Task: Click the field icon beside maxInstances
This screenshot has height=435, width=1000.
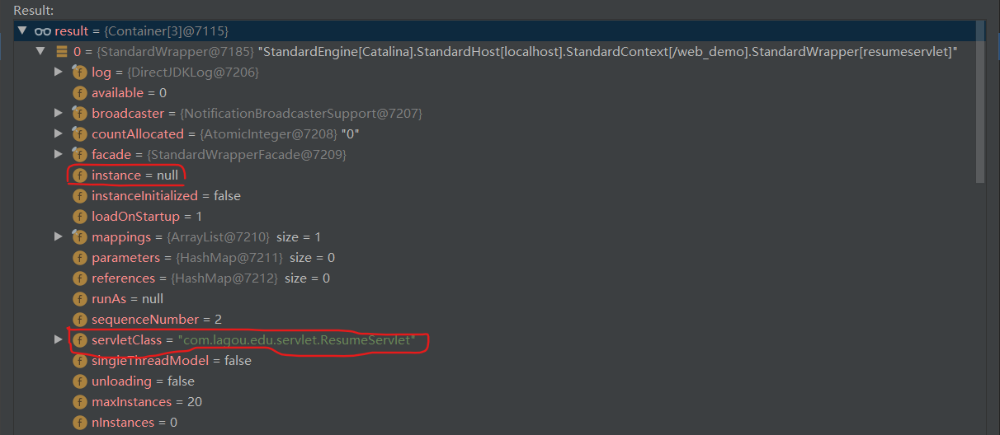Action: pyautogui.click(x=79, y=402)
